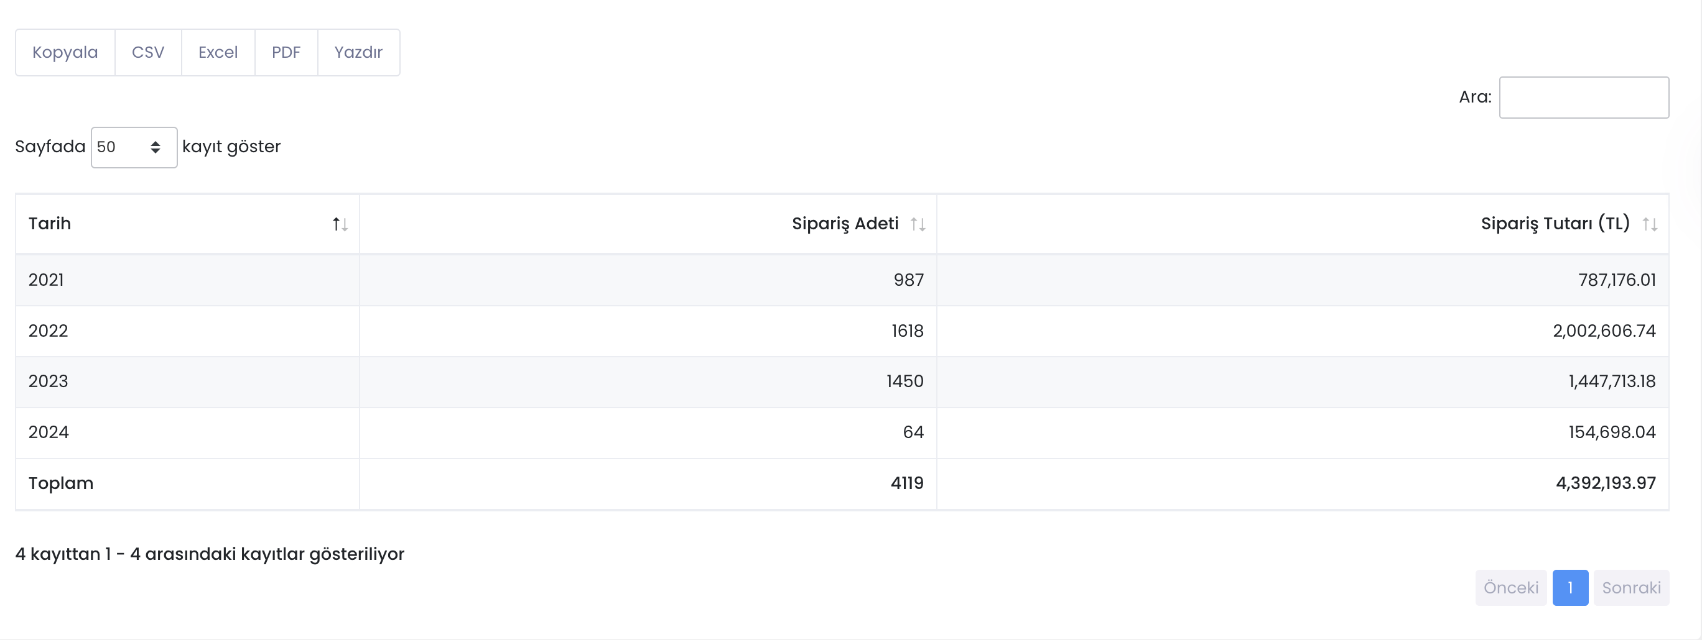Click the Toplam total amount 4,392,193.97

(1606, 483)
